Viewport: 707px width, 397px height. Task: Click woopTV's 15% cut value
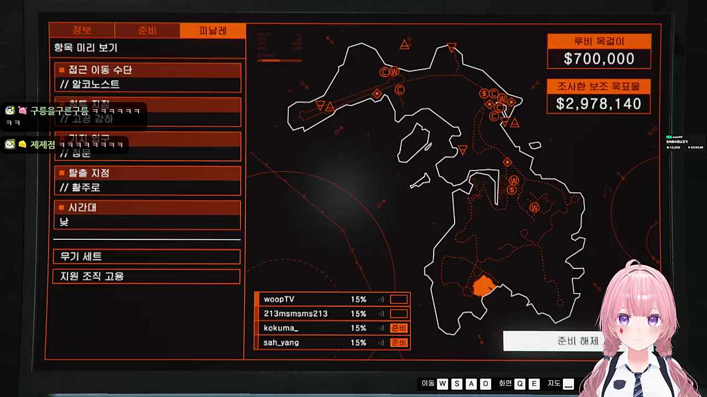(x=358, y=299)
